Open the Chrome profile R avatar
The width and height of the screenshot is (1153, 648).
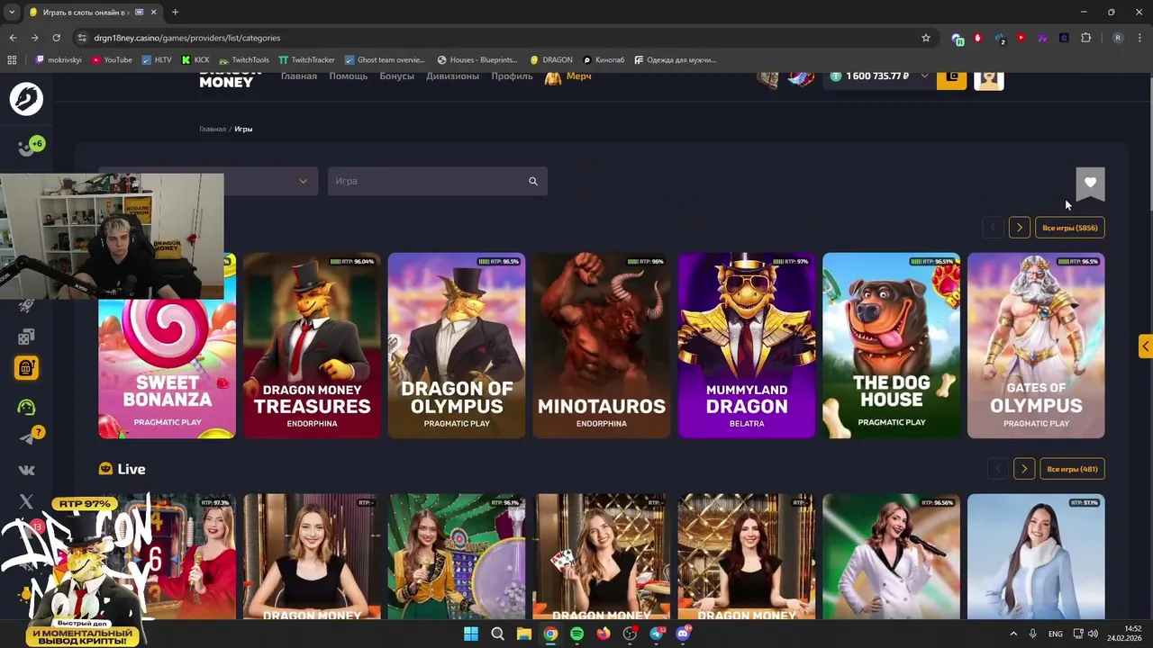point(1118,38)
